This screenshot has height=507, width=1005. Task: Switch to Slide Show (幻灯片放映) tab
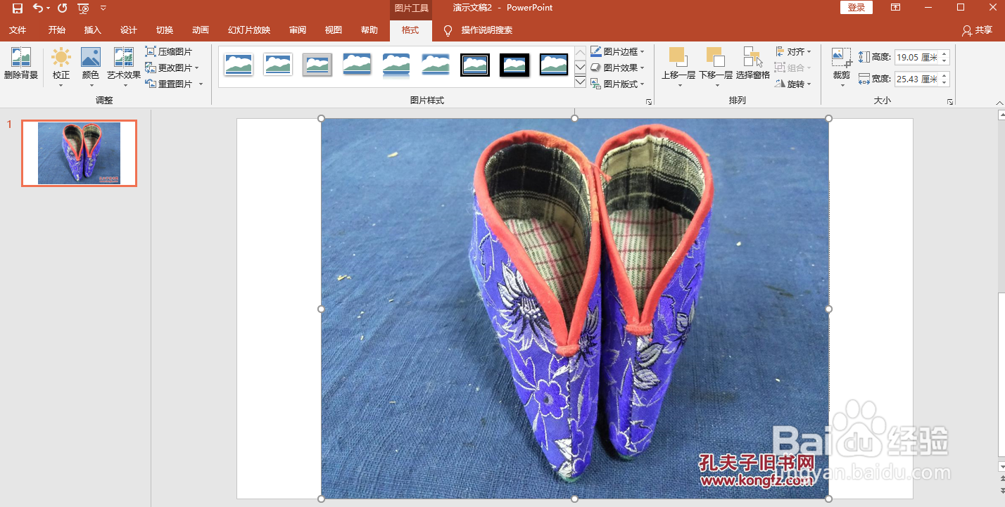[249, 30]
